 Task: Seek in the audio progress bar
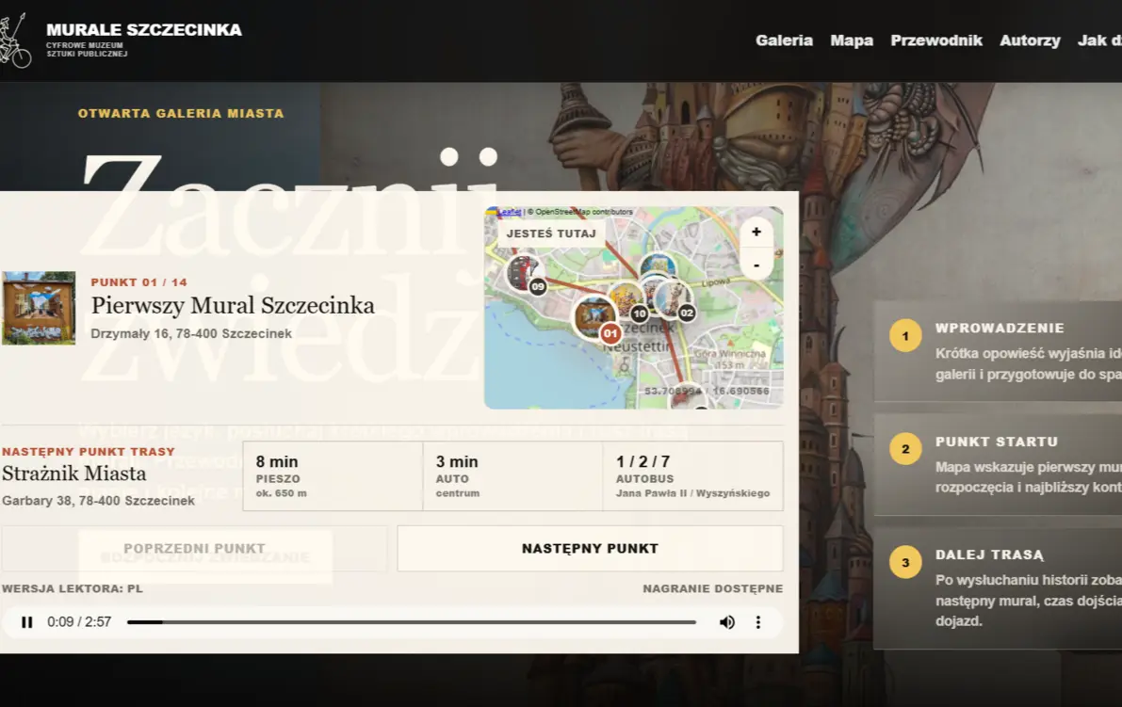point(412,622)
